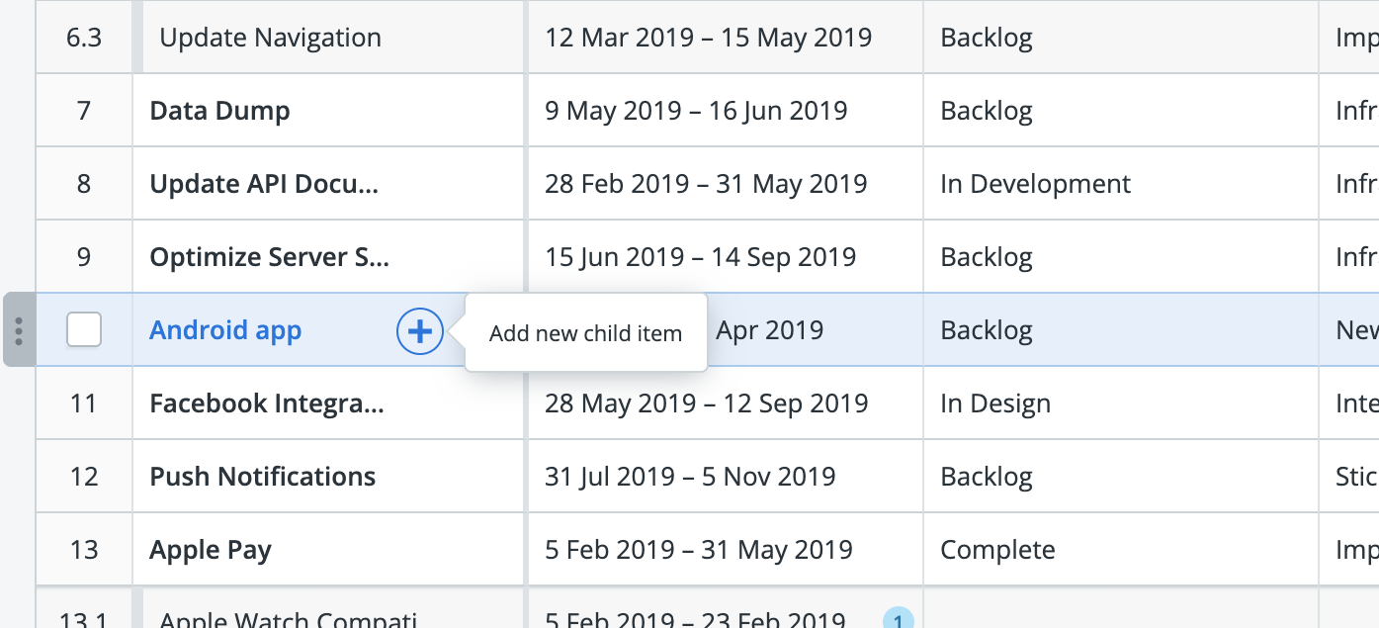Open Facebook Integration item
The height and width of the screenshot is (628, 1379).
point(267,404)
